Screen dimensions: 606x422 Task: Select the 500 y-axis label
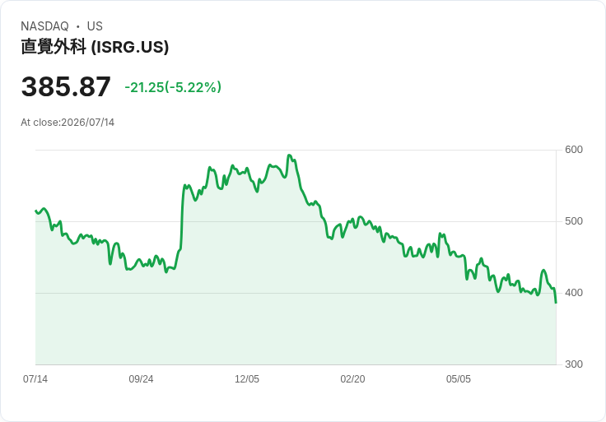click(574, 221)
